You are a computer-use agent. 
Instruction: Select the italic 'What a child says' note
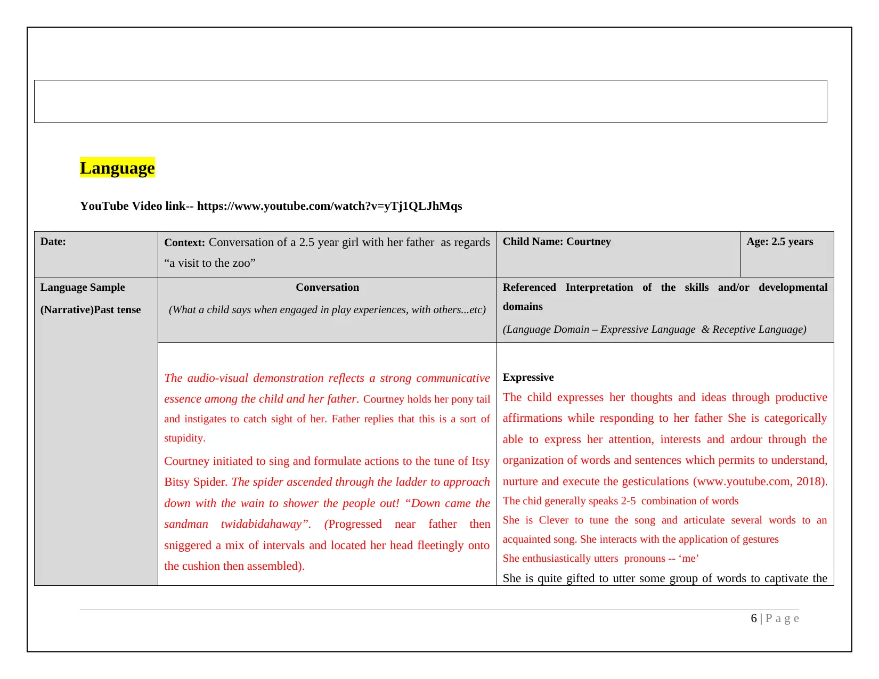(x=327, y=310)
